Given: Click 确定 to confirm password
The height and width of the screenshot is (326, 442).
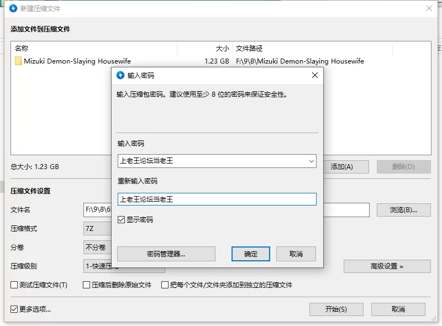Looking at the screenshot, I should coord(251,254).
